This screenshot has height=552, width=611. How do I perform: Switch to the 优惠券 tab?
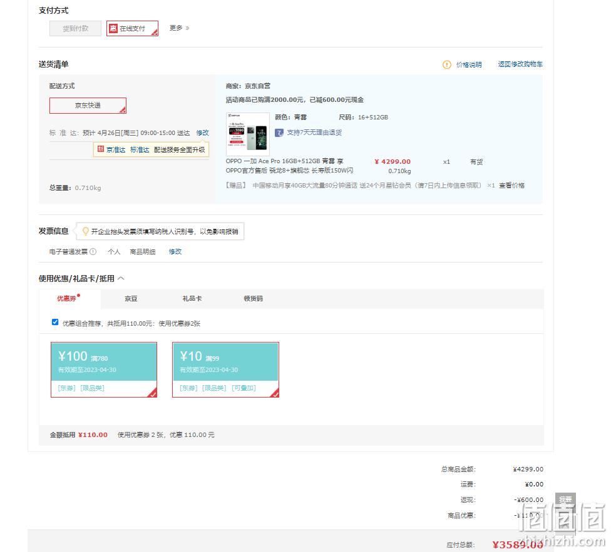tap(67, 298)
